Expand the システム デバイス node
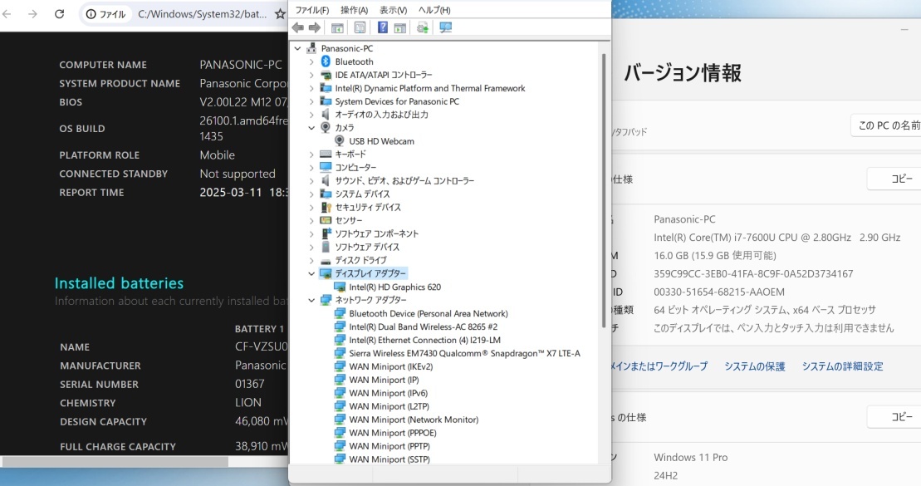This screenshot has width=921, height=486. pyautogui.click(x=312, y=194)
